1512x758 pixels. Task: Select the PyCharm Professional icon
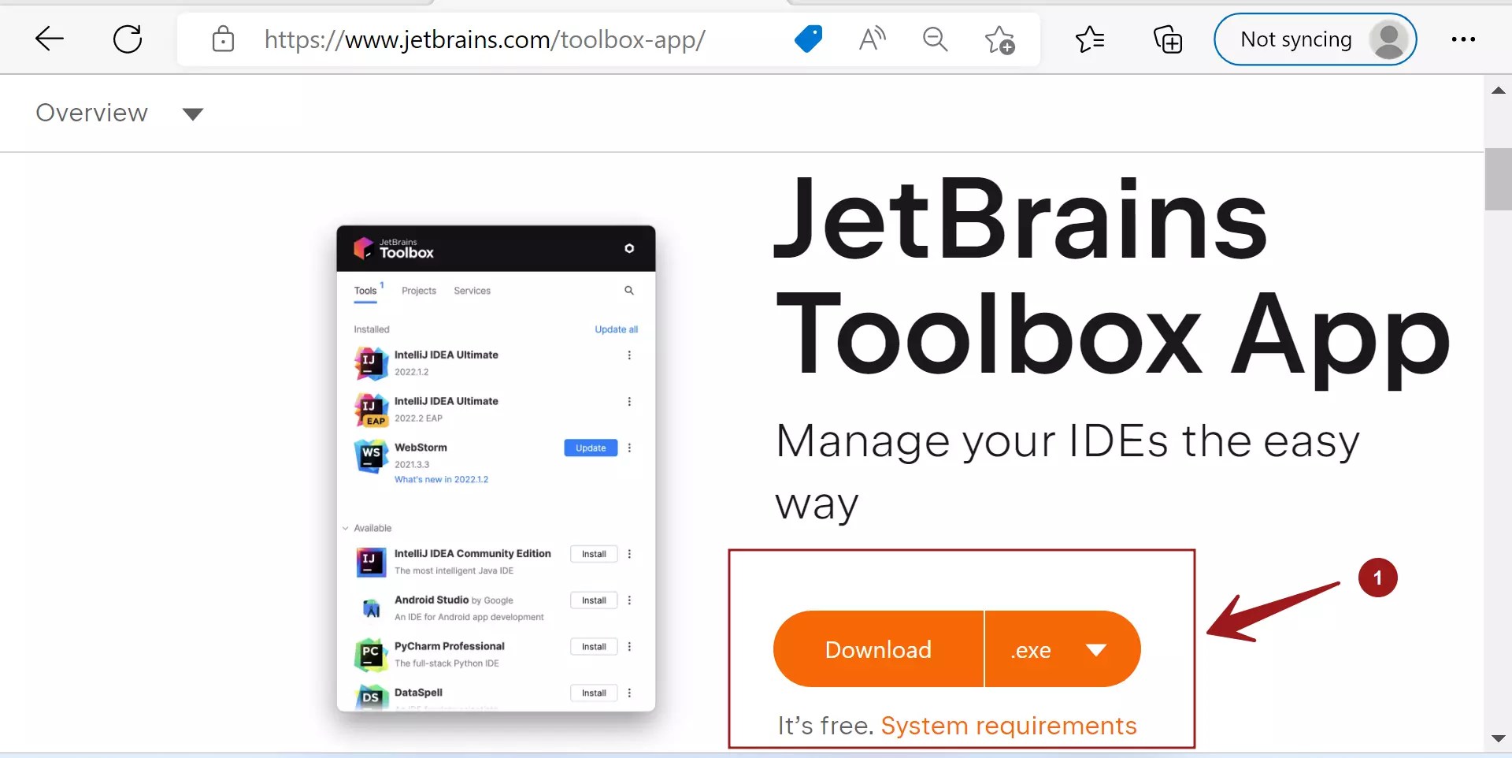tap(370, 653)
